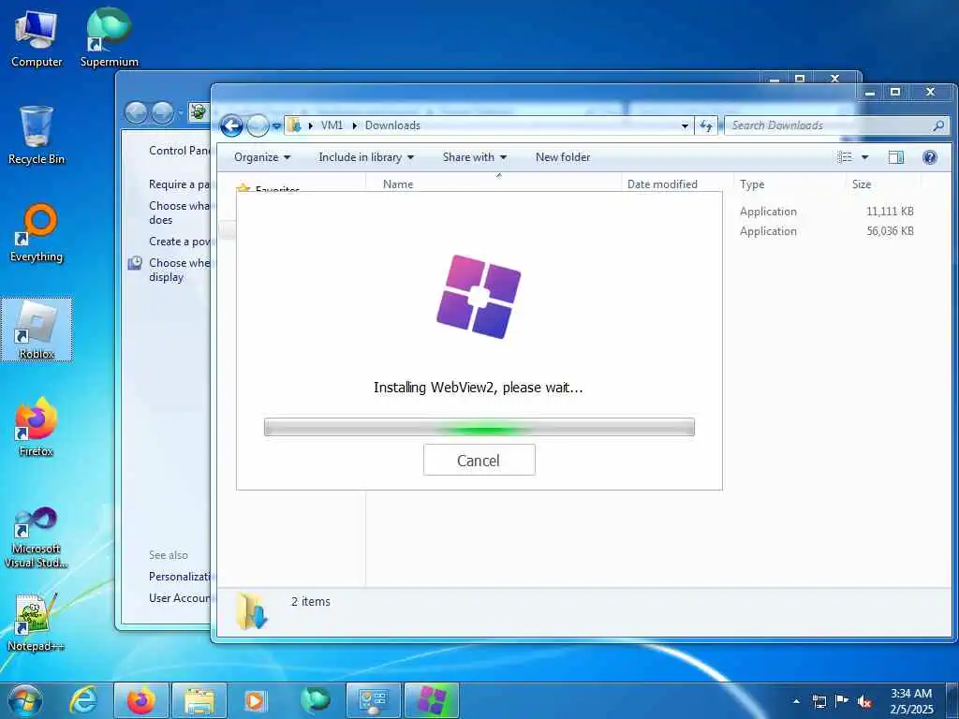Screen dimensions: 959x719
Task: Open the Share with menu
Action: (x=475, y=157)
